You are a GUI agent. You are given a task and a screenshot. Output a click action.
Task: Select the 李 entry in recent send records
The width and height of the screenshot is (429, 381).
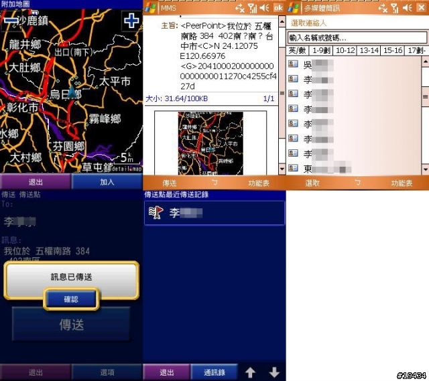214,213
